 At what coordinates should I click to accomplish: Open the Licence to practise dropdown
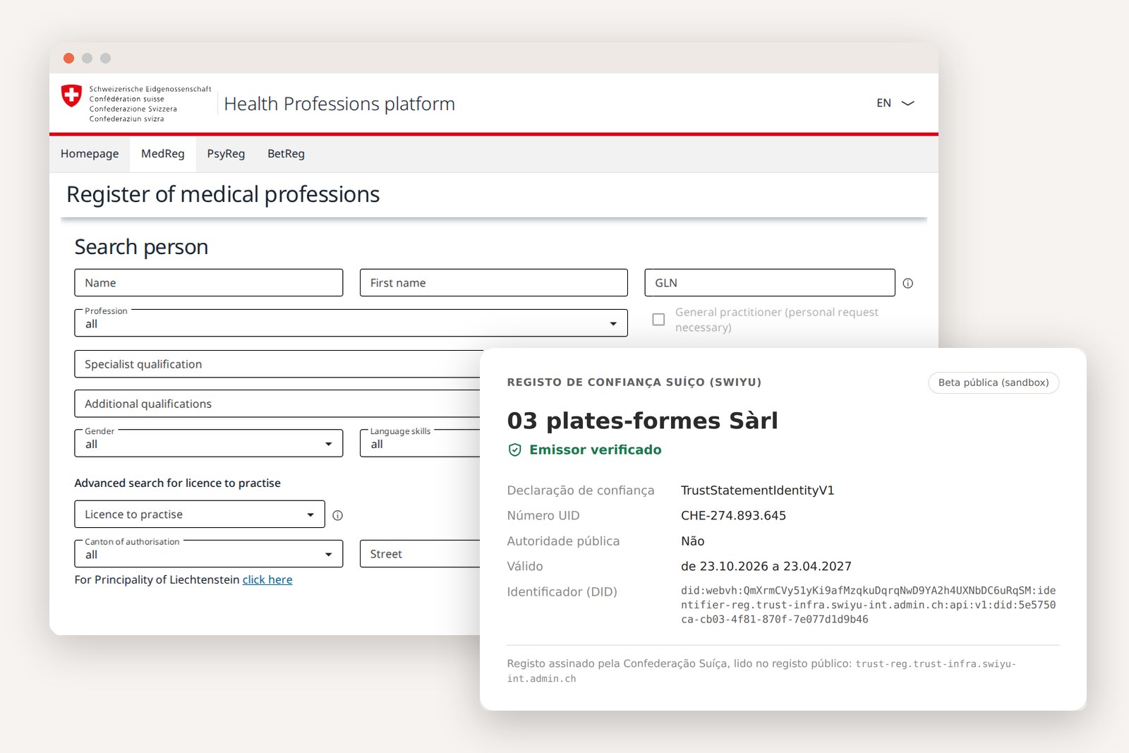click(x=200, y=514)
